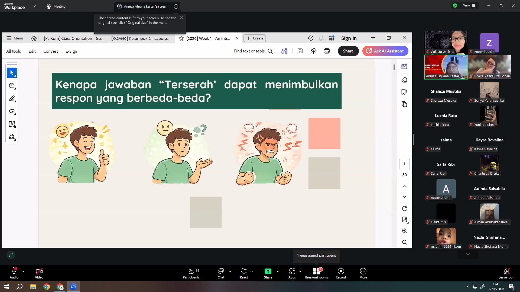
Task: Open Acrobat notifications bell
Action: pyautogui.click(x=321, y=38)
